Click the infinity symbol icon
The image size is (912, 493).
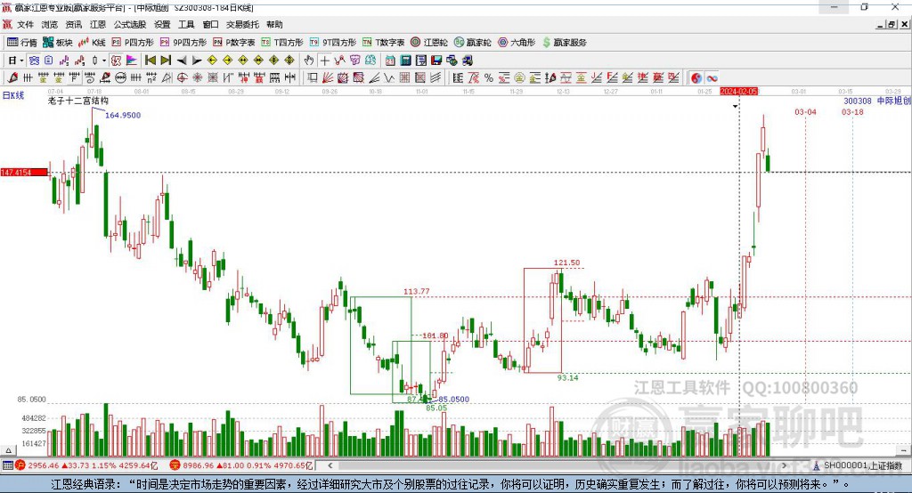coord(712,77)
